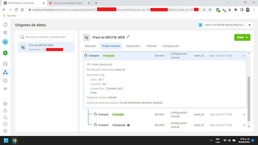Click the account avatar 'A' in sidebar

point(5,42)
